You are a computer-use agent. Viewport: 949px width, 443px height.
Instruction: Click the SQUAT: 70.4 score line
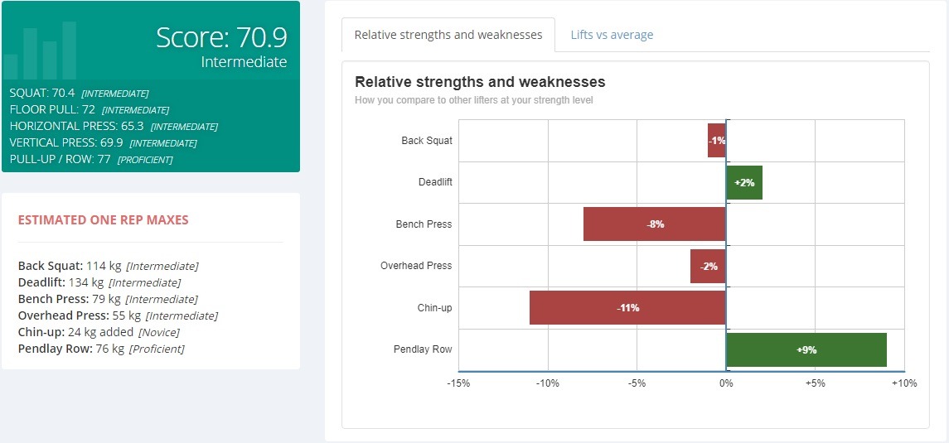tap(79, 93)
